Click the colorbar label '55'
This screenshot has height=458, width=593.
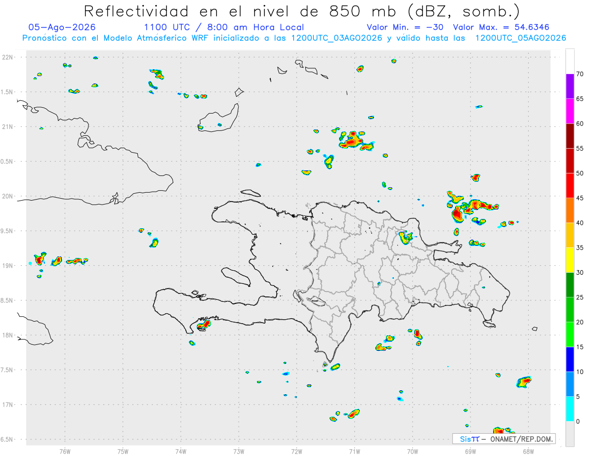[580, 148]
